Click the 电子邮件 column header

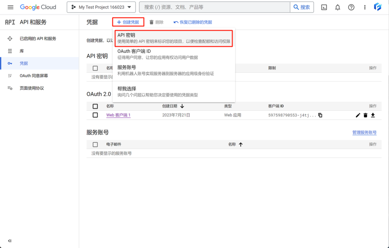click(x=113, y=144)
